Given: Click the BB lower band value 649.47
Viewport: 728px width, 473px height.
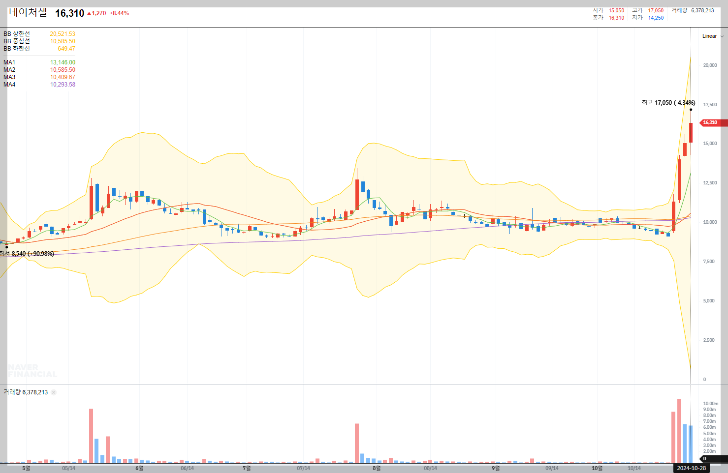Looking at the screenshot, I should (x=66, y=49).
